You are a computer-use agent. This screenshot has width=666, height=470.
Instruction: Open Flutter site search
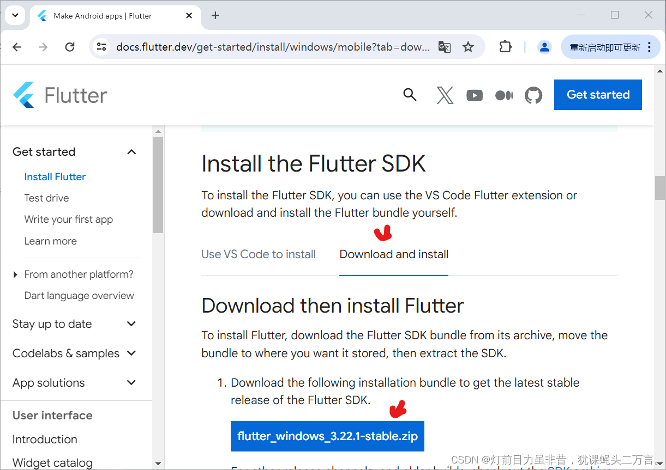[410, 95]
